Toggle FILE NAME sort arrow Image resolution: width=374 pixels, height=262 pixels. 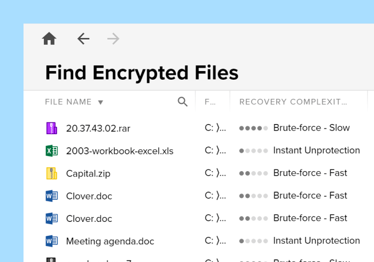[100, 102]
